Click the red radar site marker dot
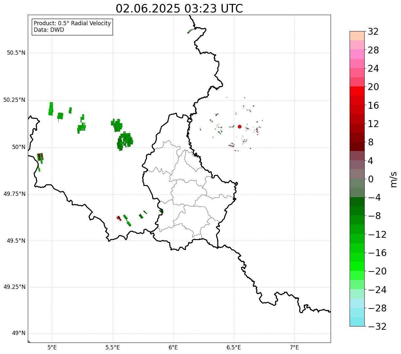 point(240,127)
